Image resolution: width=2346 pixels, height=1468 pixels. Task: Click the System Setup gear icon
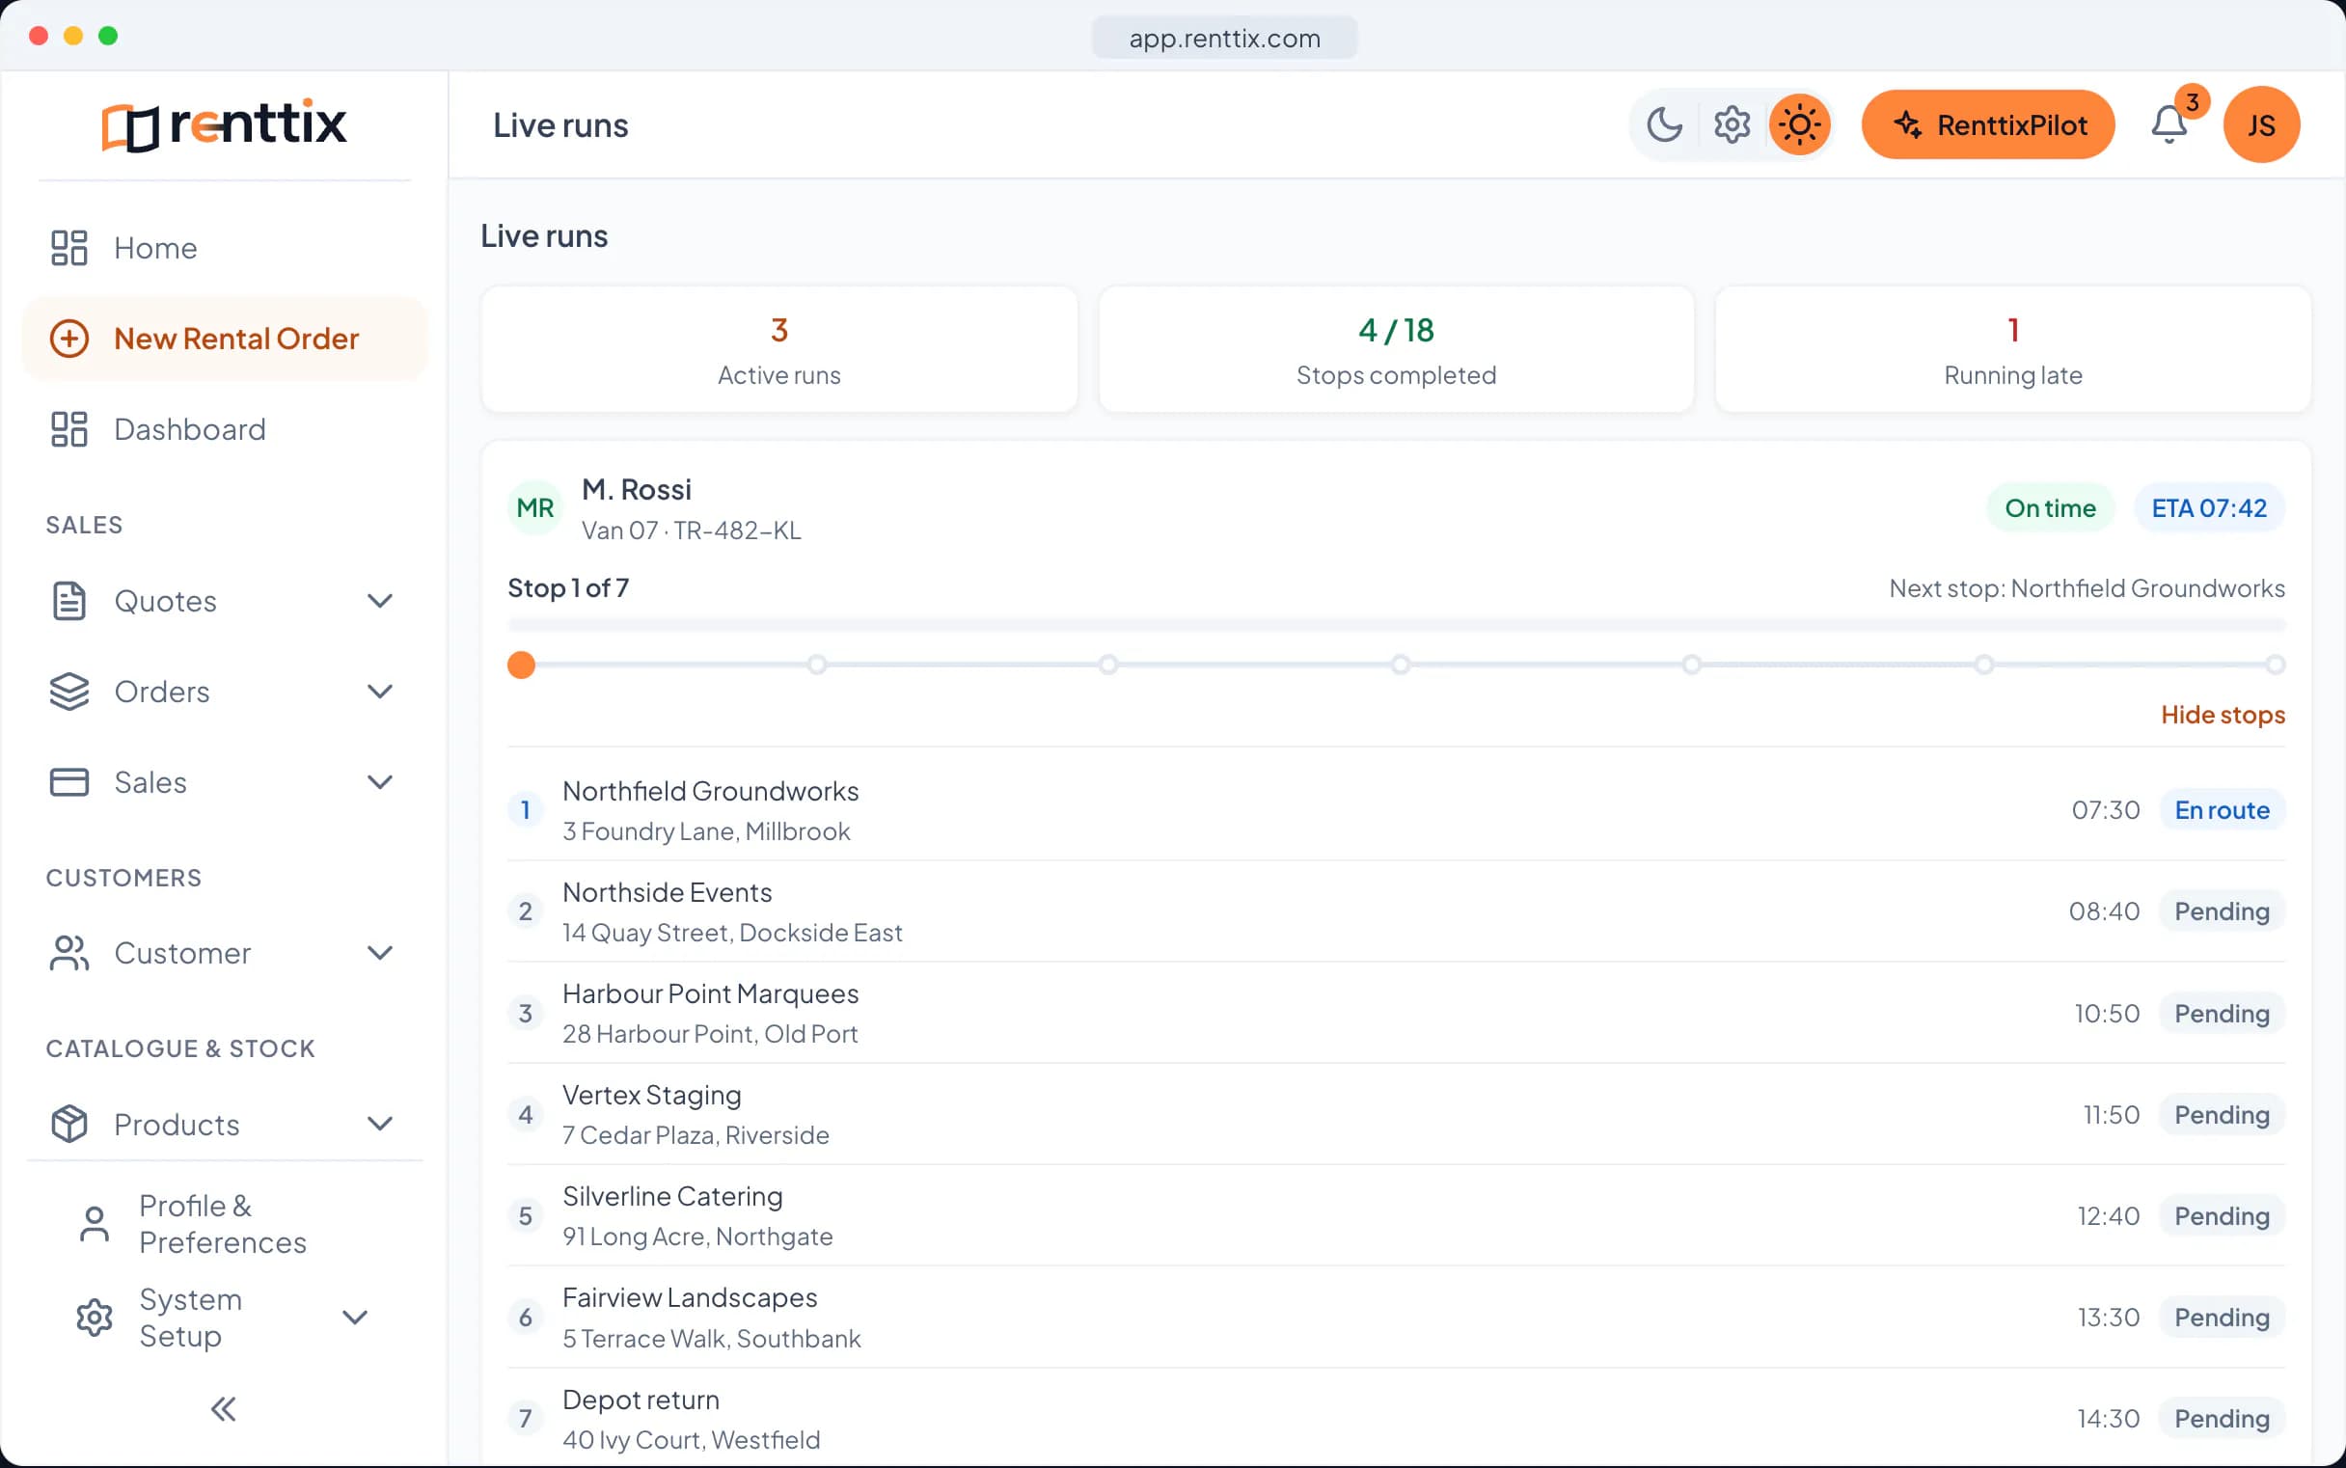(95, 1317)
